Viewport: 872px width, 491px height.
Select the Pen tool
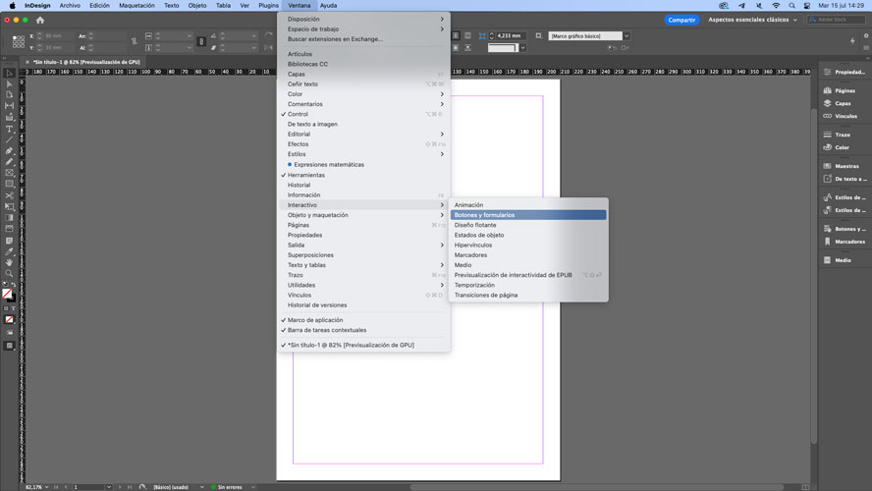(9, 150)
